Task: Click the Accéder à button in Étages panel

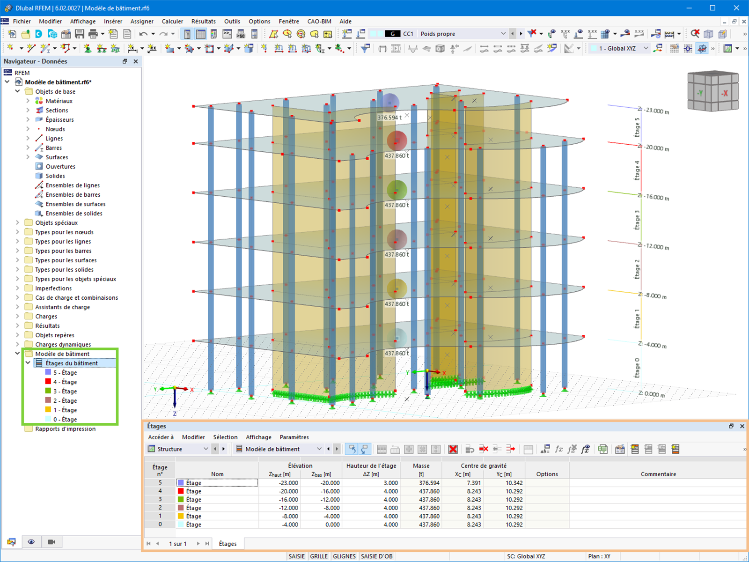Action: tap(161, 437)
